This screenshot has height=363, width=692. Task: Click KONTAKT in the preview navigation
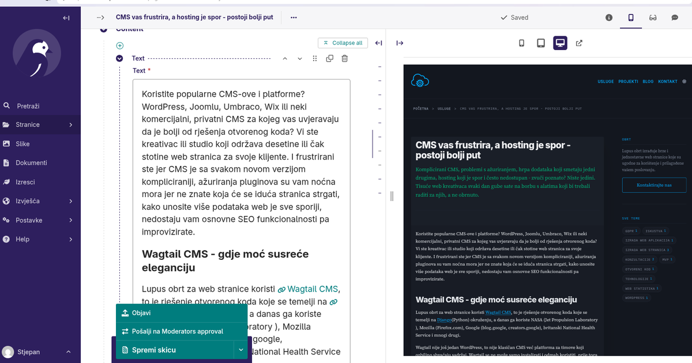[x=668, y=81]
